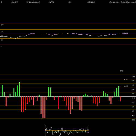136x136 pixels.
Task: Click the 0 label on RSI axis
Action: click(x=1, y=47)
